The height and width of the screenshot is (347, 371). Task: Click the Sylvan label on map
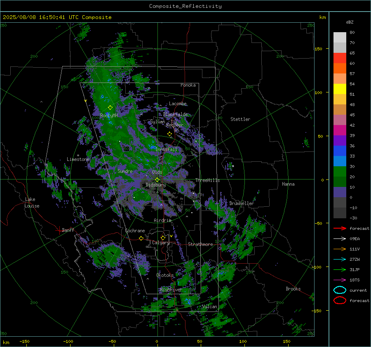(157, 122)
